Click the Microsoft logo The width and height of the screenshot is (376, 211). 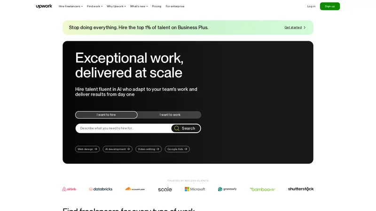[x=195, y=189]
